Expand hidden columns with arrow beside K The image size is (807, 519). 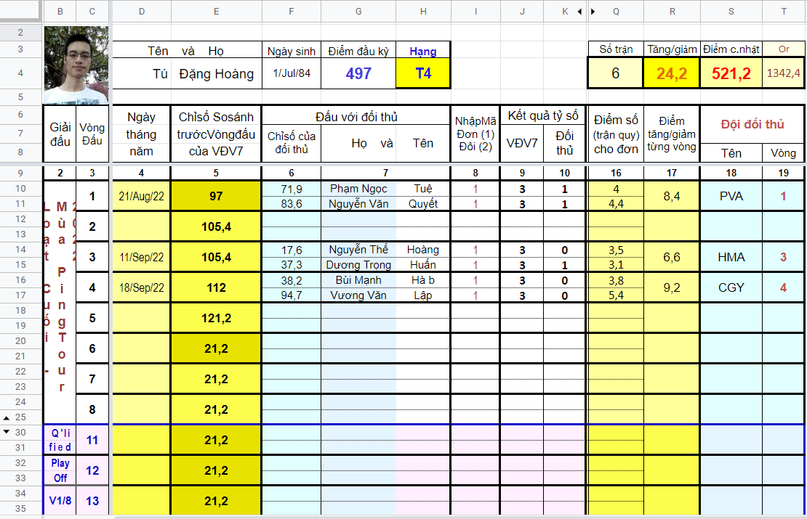click(579, 12)
